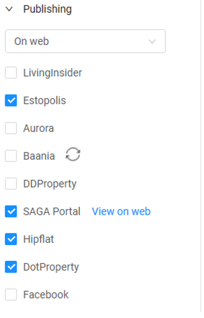Collapse the Publishing section chevron
This screenshot has width=204, height=318.
(x=9, y=9)
